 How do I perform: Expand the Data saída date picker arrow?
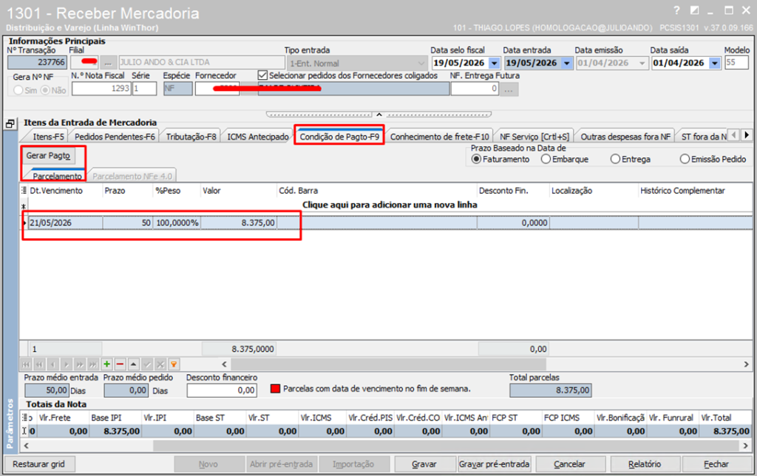715,64
